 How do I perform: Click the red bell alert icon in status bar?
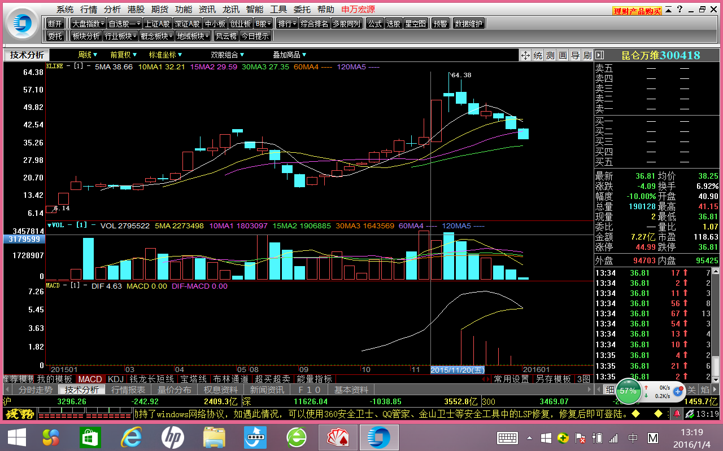click(x=677, y=414)
